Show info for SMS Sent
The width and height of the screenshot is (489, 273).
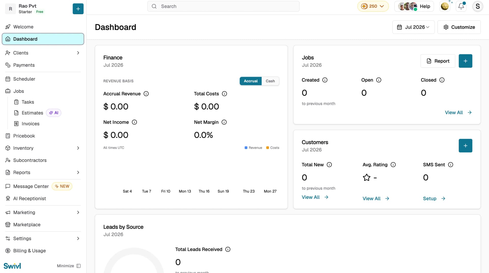click(451, 165)
